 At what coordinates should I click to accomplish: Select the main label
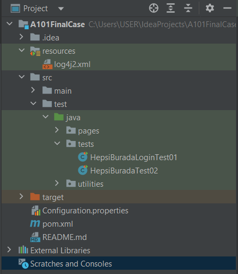tap(63, 91)
